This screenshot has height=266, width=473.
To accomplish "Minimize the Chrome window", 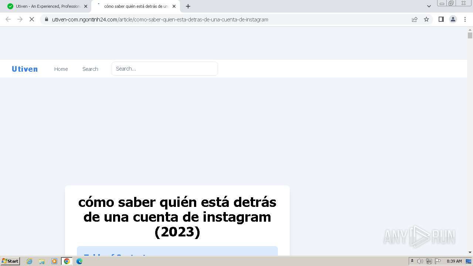I will coord(442,3).
